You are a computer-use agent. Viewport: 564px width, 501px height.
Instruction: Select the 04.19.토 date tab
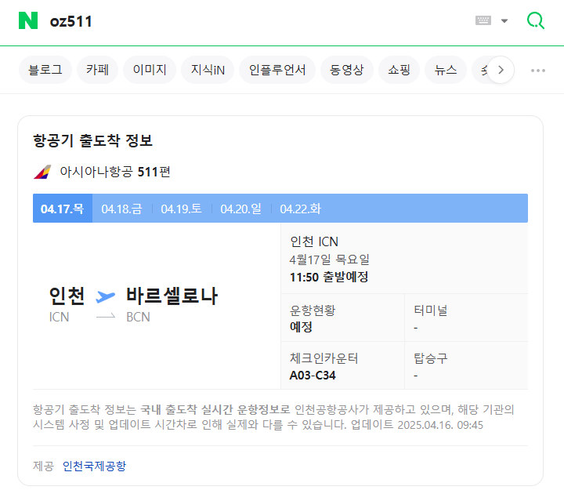pos(181,209)
